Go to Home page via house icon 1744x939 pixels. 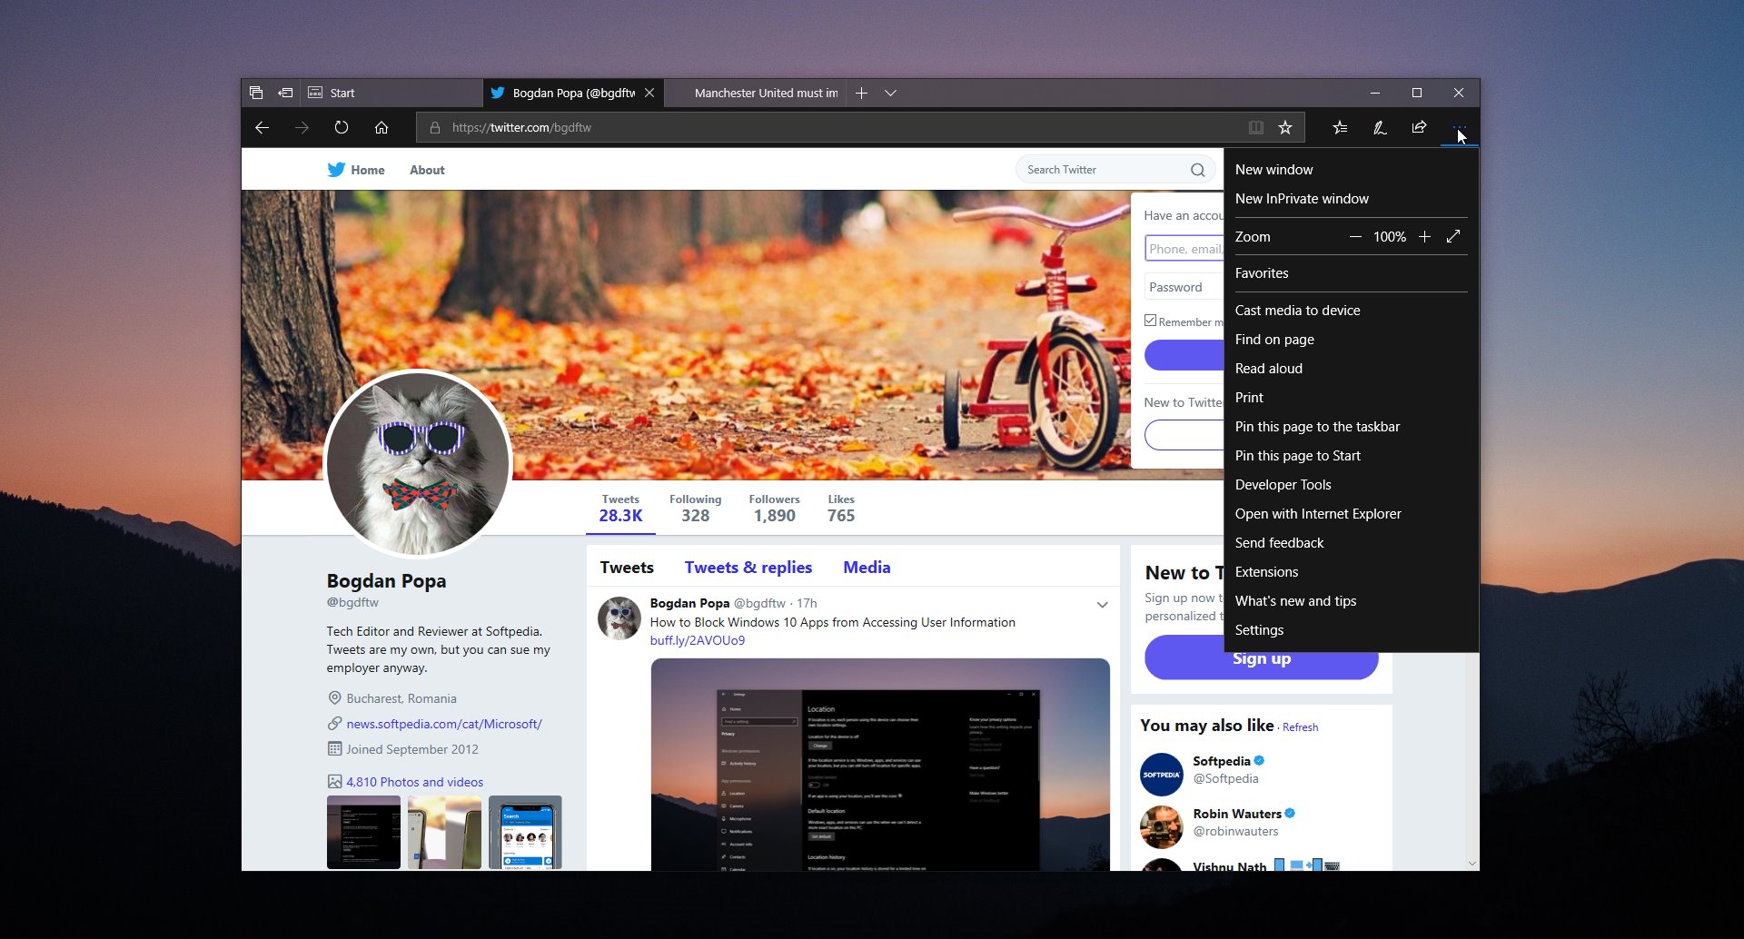(x=381, y=128)
